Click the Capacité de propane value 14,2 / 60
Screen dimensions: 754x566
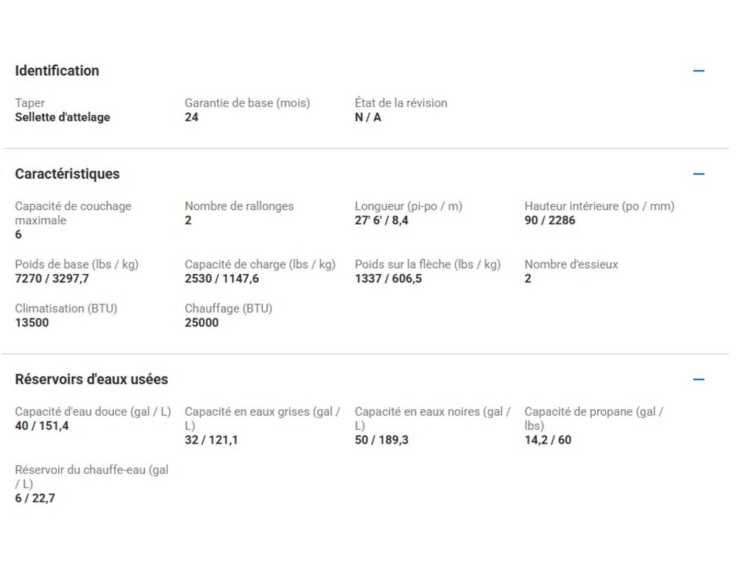click(548, 440)
